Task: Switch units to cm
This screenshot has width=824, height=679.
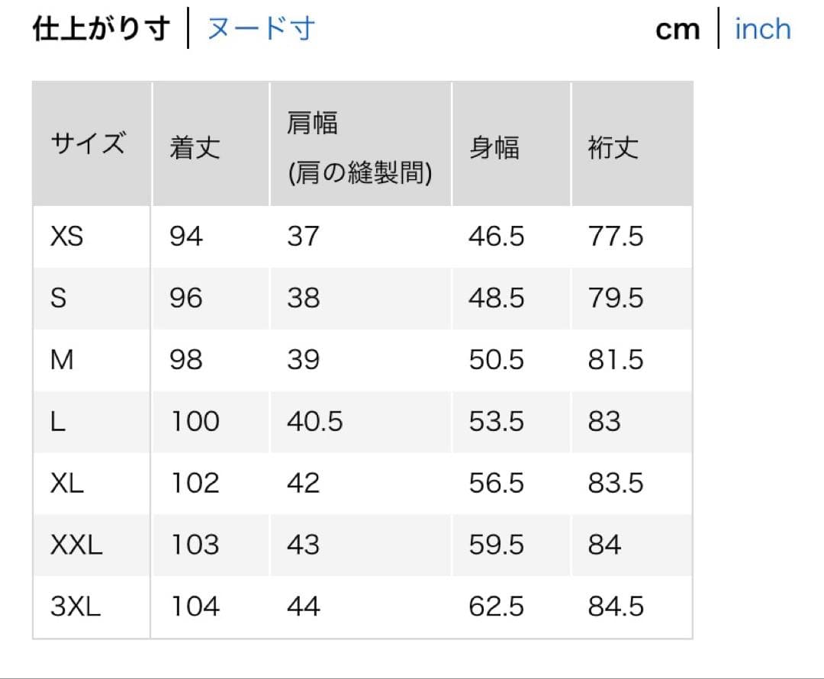Action: (678, 28)
